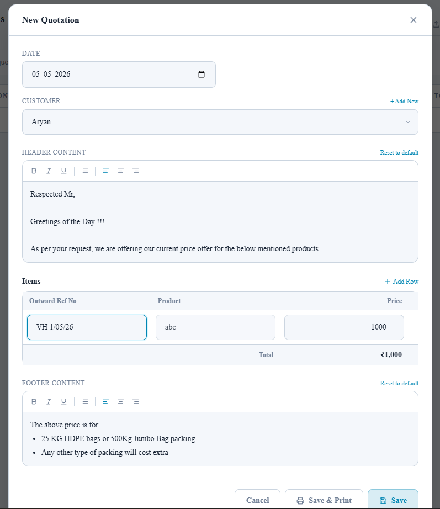Toggle bold in footer content toolbar

tap(34, 401)
